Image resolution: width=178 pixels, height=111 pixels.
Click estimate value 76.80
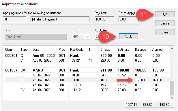click(x=122, y=90)
